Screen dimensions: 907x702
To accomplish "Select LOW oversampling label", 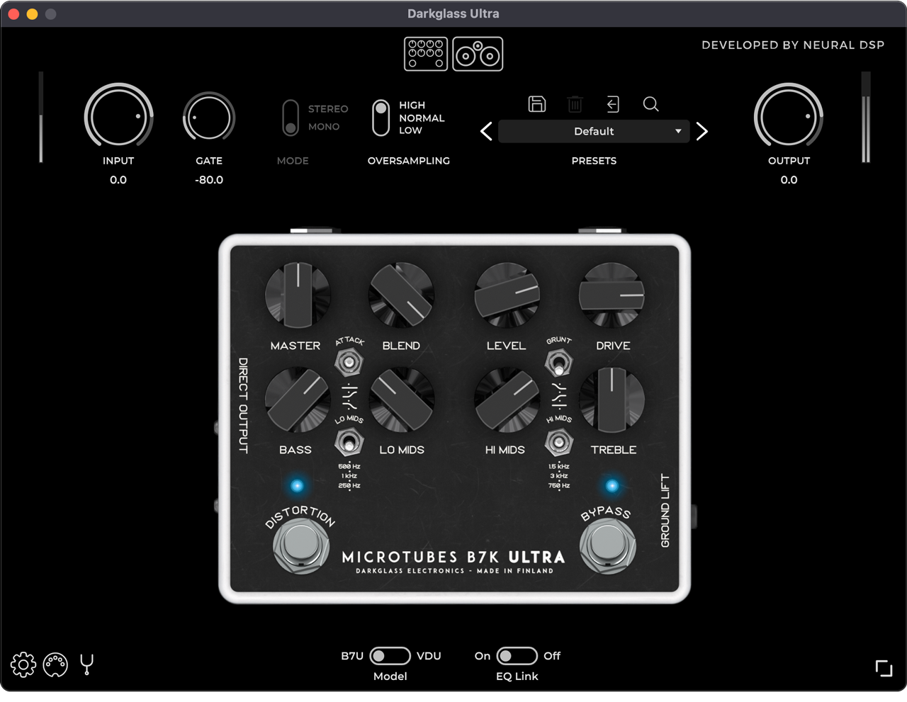I will [x=410, y=130].
